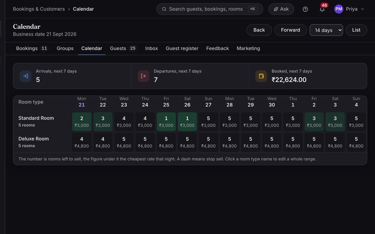Click the ₹22,624.00 booked amount
The height and width of the screenshot is (234, 375).
(x=289, y=80)
